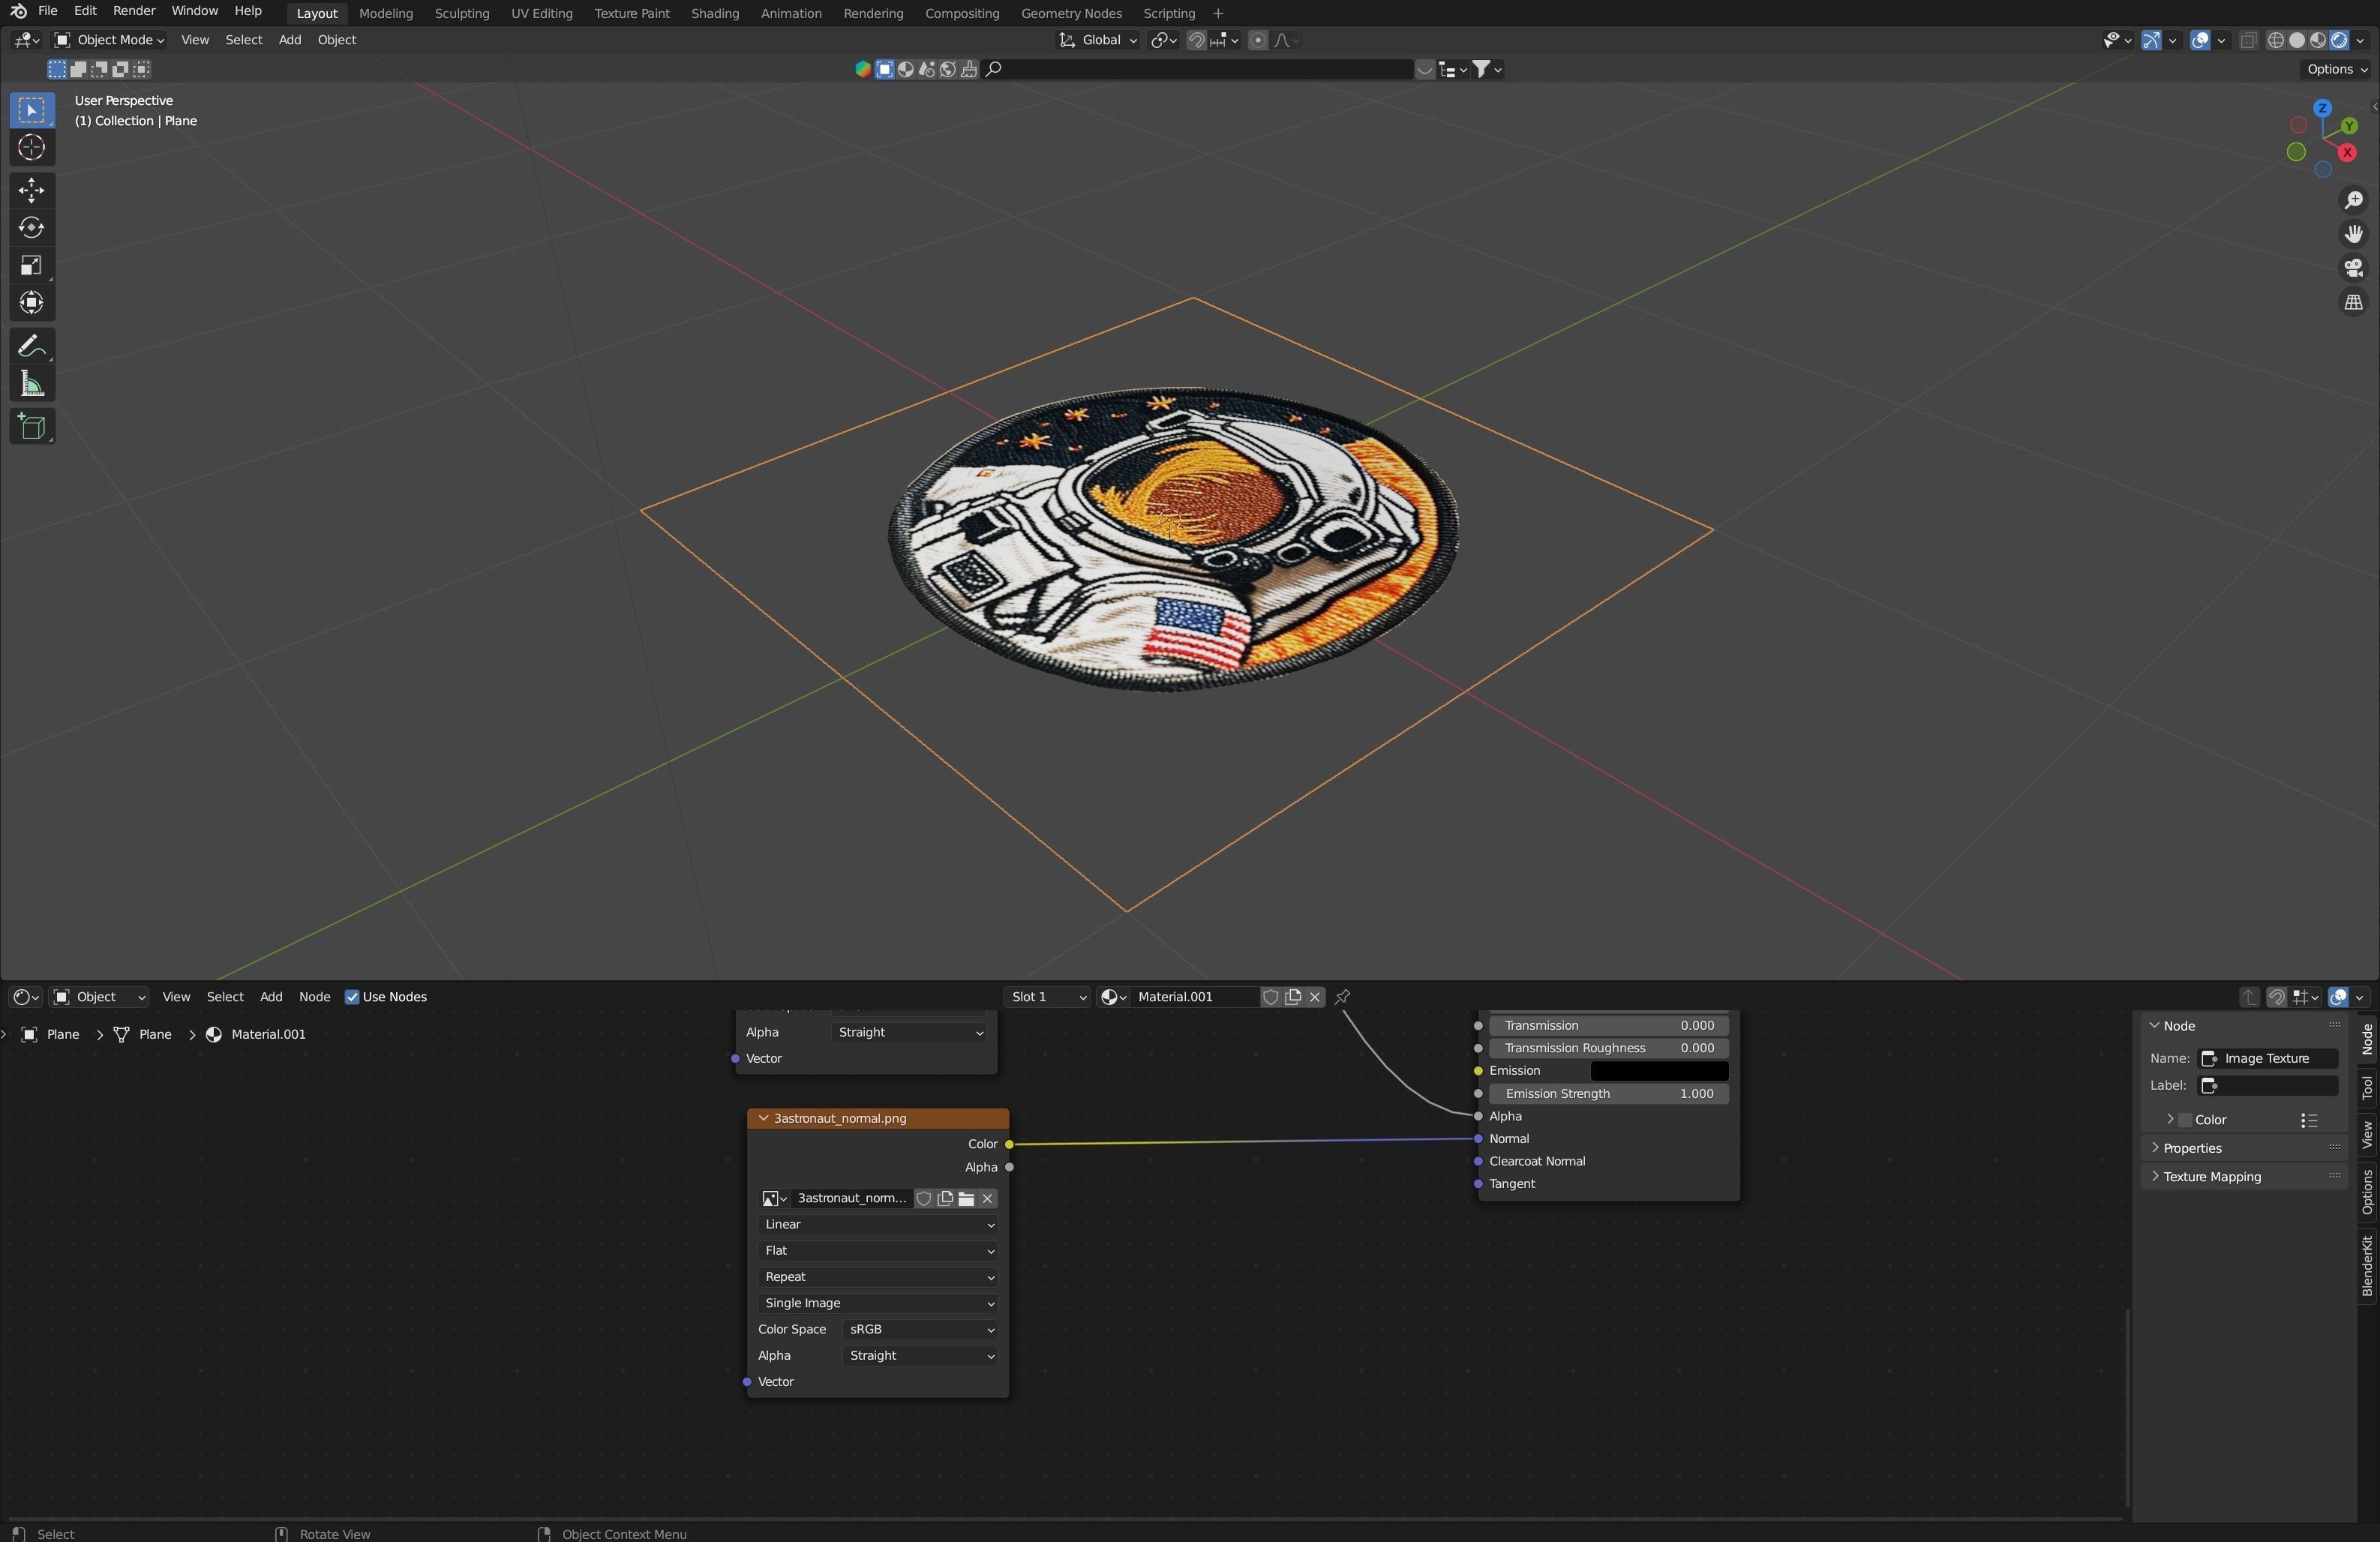This screenshot has height=1542, width=2380.
Task: Switch to the Shading workspace tab
Action: pyautogui.click(x=715, y=13)
